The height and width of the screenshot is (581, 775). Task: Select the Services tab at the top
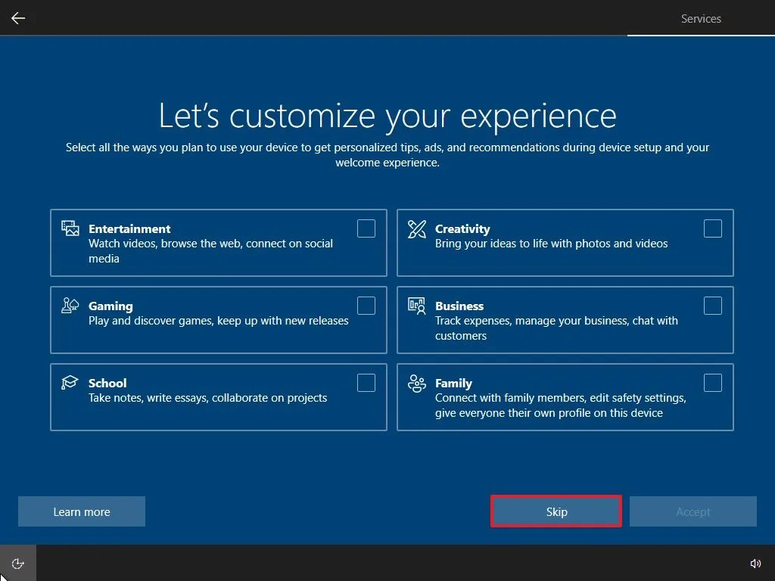coord(700,18)
